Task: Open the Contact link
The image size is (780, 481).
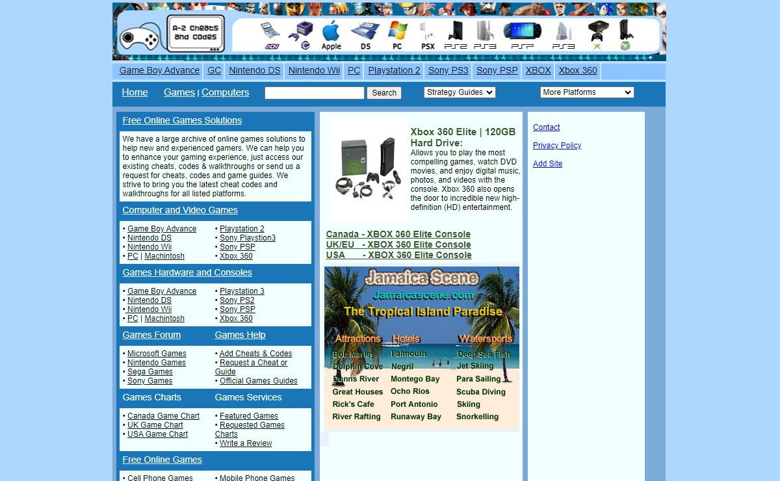Action: [x=546, y=127]
